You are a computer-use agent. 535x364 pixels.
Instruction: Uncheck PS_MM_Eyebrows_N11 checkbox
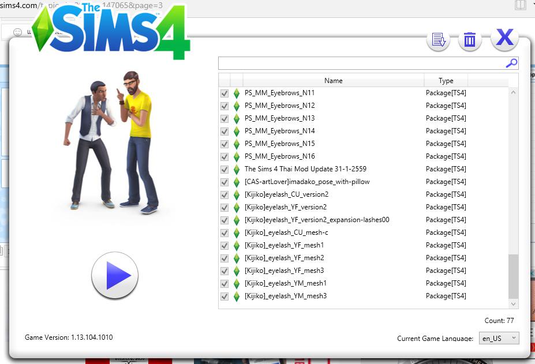coord(225,93)
